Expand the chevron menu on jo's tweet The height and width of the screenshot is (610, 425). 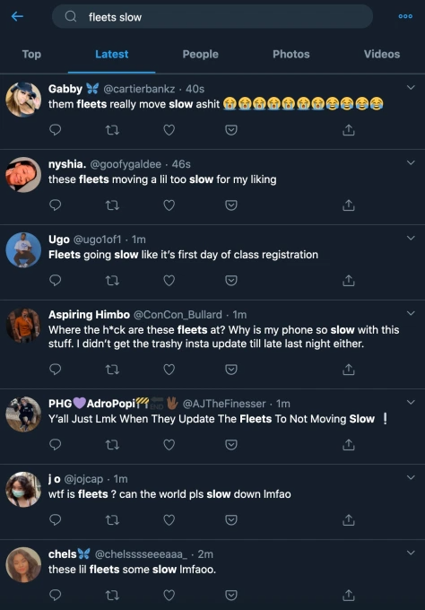click(x=411, y=477)
